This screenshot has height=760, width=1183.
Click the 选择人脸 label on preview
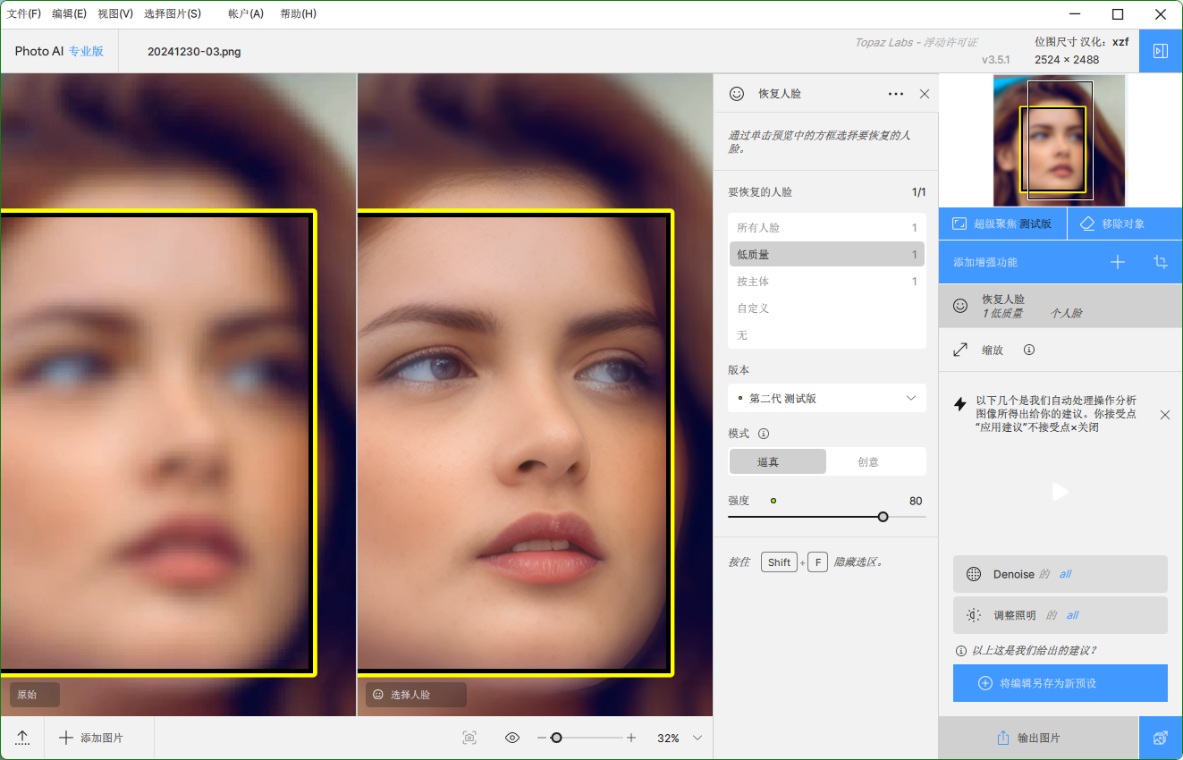[416, 695]
